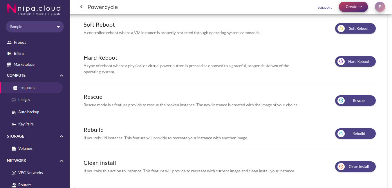392x188 pixels.
Task: Open the Create dropdown button
Action: 353,7
